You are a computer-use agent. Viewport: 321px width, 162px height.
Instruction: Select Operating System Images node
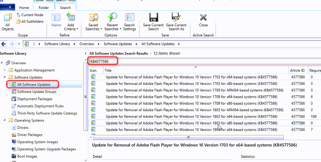coord(38,142)
